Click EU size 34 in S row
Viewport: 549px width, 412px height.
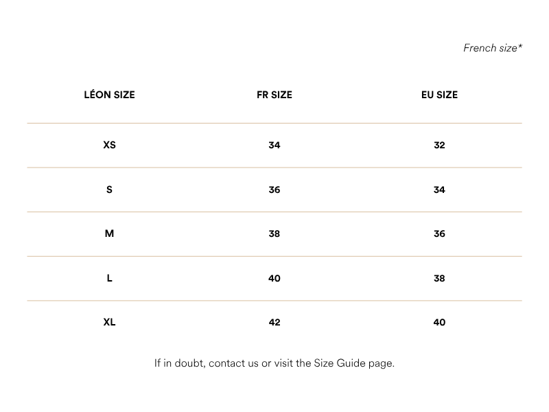439,190
